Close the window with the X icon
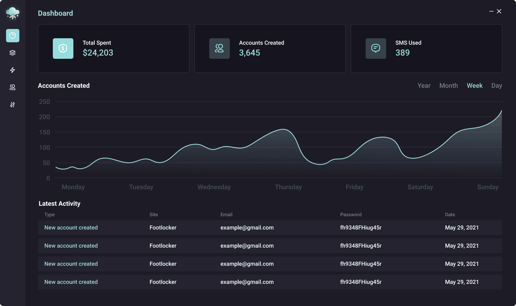The image size is (516, 306). 499,11
